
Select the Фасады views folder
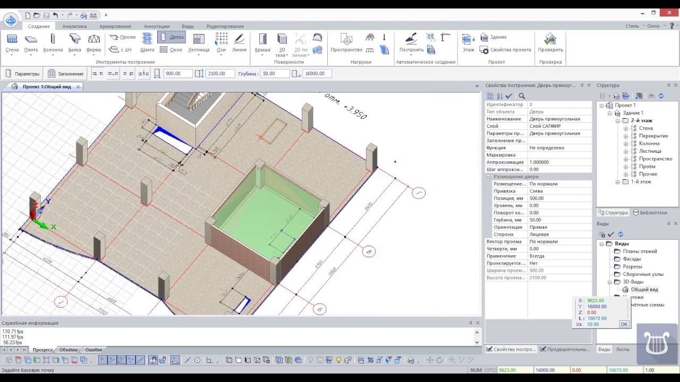[x=632, y=259]
